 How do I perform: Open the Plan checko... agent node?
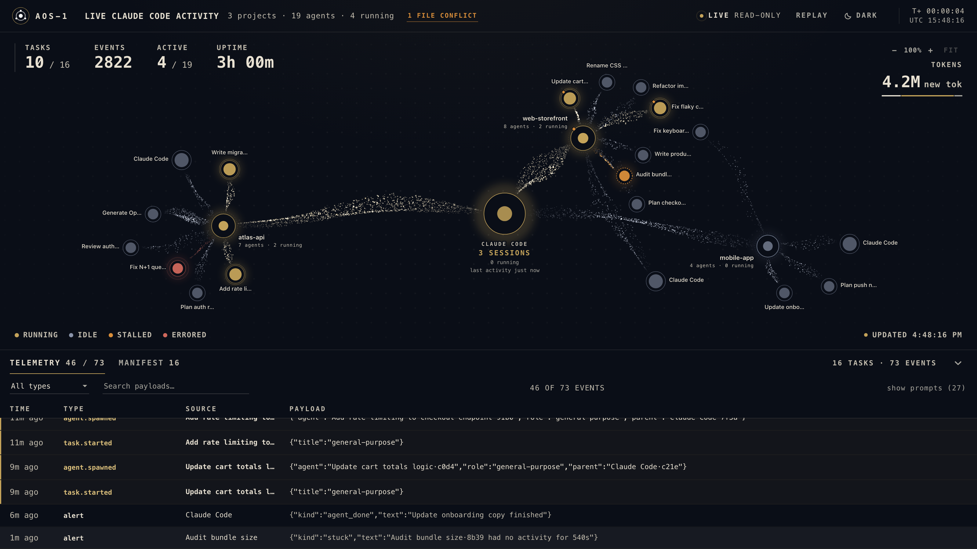point(637,204)
